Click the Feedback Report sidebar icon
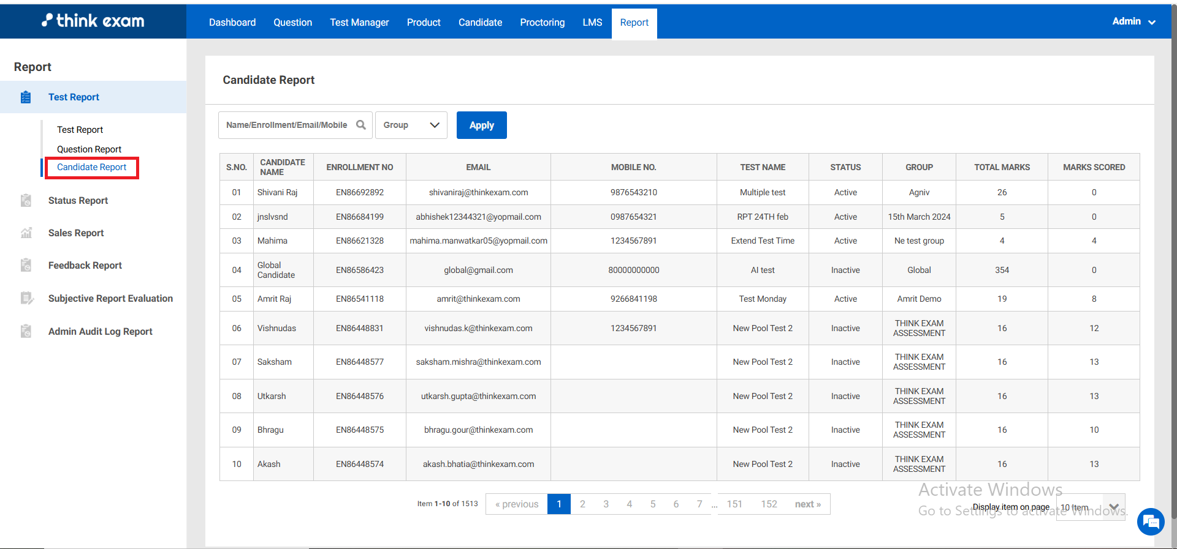 [26, 266]
